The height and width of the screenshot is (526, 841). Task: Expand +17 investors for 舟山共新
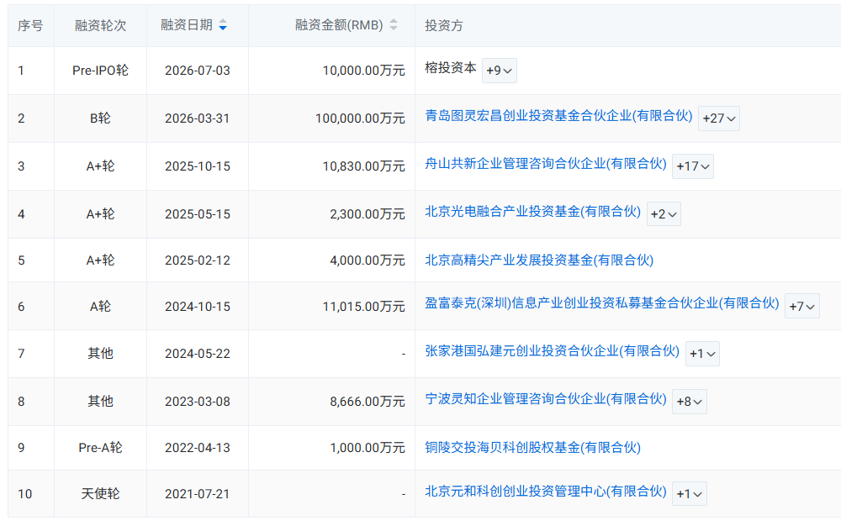click(693, 166)
